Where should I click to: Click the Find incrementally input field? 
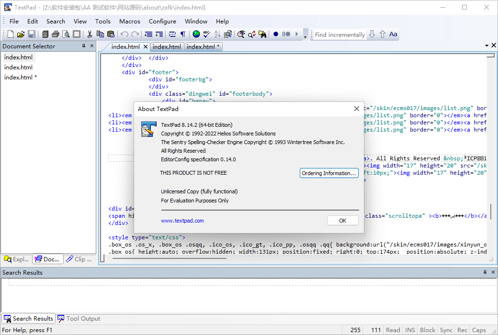(x=340, y=34)
